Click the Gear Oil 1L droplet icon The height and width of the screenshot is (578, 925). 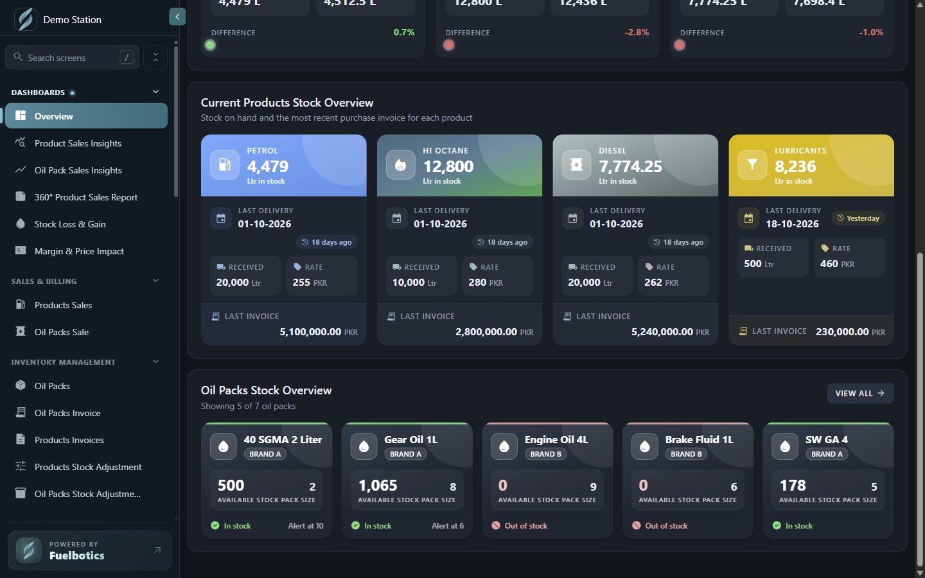click(364, 446)
